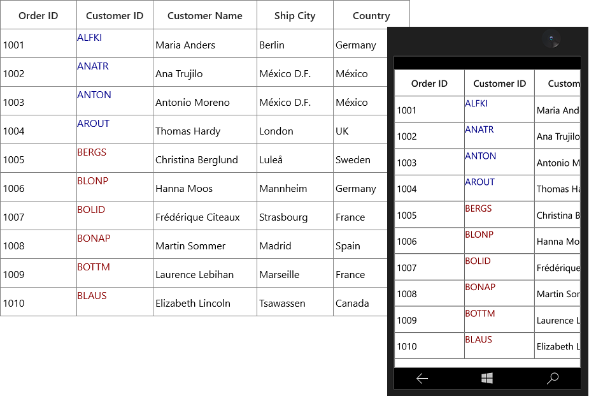
Task: Tap the phone's back arrow icon
Action: coord(422,378)
